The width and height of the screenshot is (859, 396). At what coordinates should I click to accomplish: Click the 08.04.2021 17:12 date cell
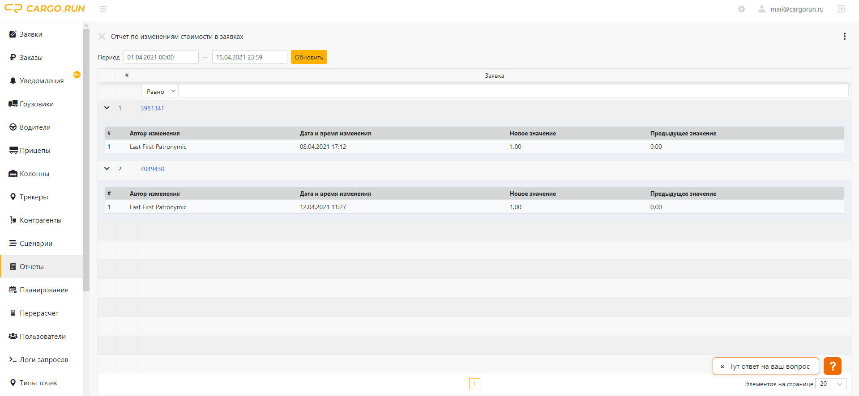(x=323, y=147)
